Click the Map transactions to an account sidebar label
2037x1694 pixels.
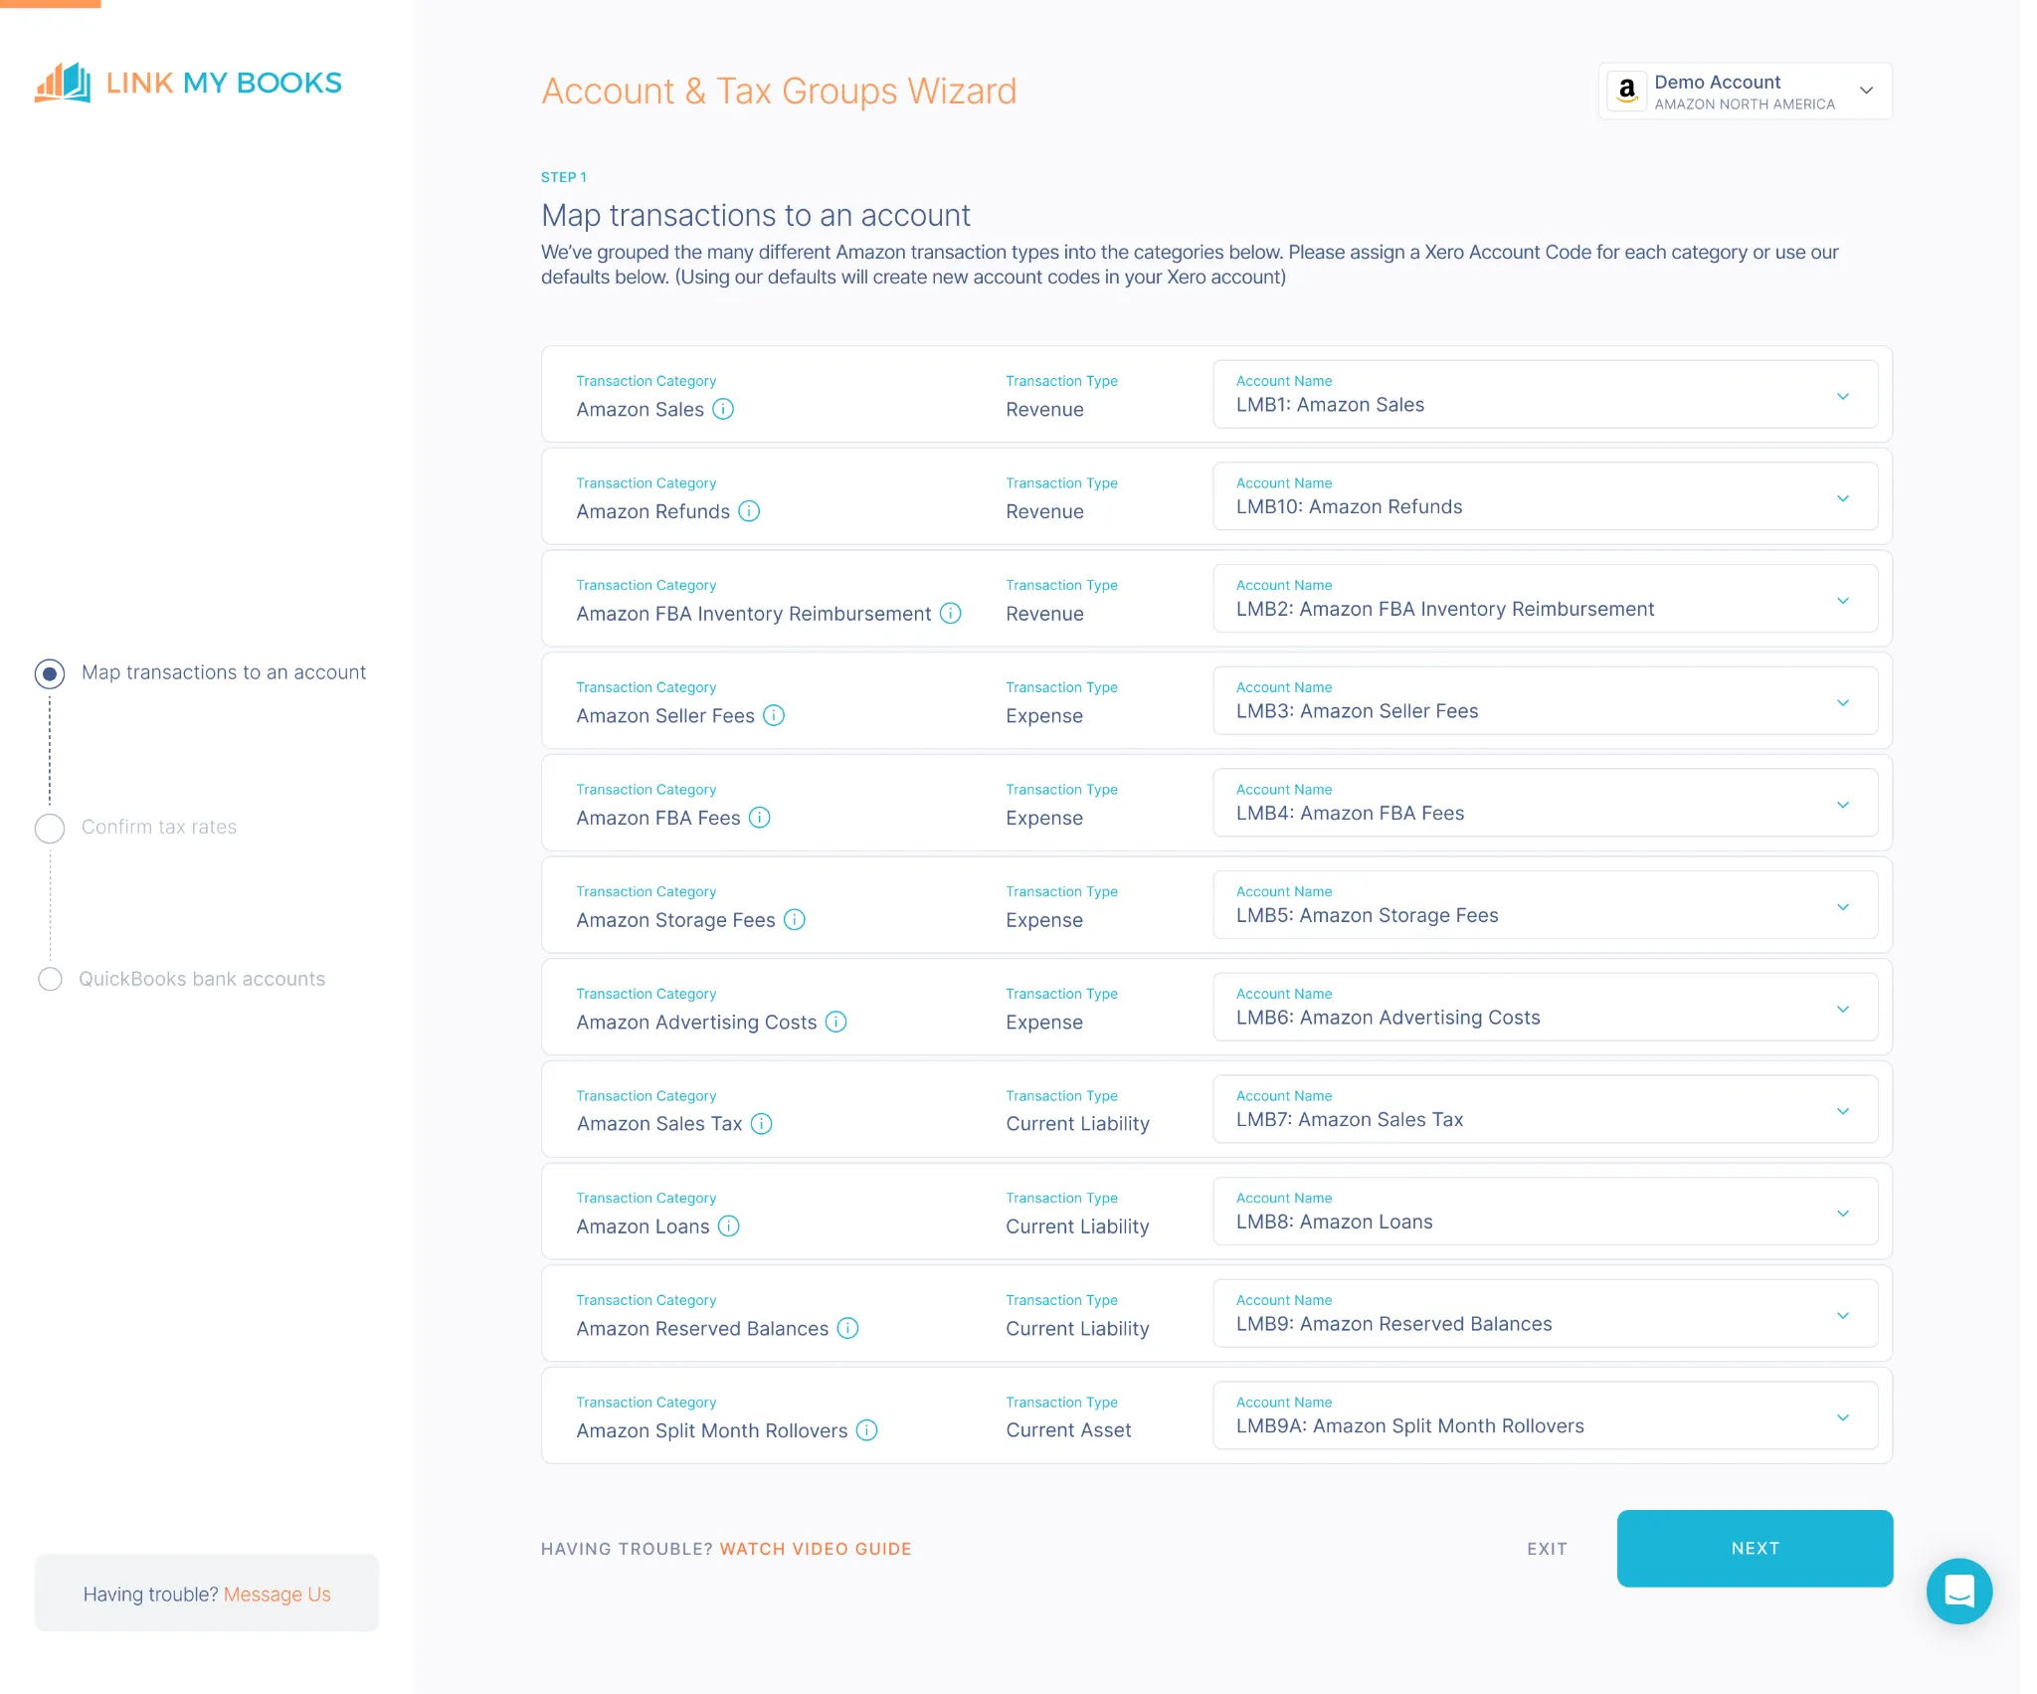(x=224, y=672)
